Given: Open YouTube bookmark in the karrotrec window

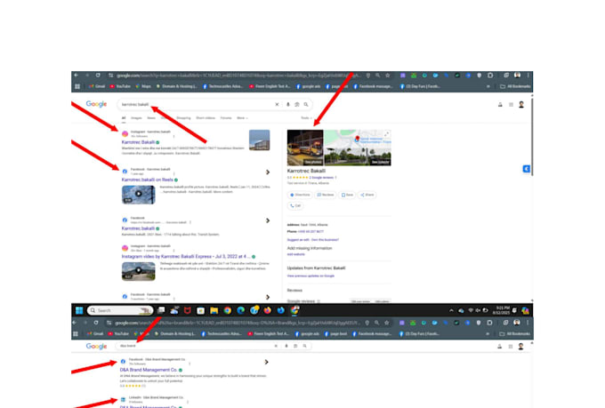Looking at the screenshot, I should [x=120, y=86].
